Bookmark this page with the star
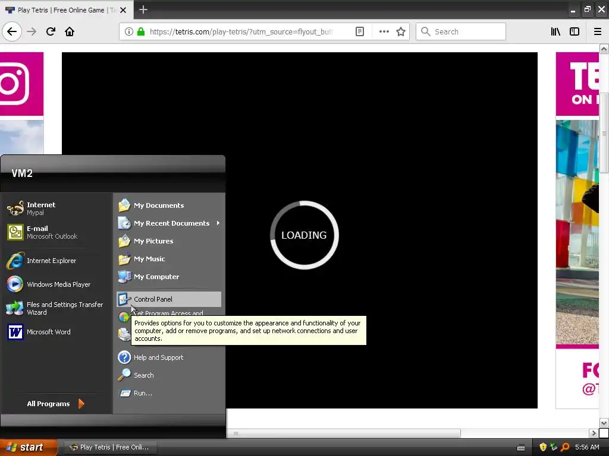This screenshot has height=456, width=609. (x=401, y=31)
